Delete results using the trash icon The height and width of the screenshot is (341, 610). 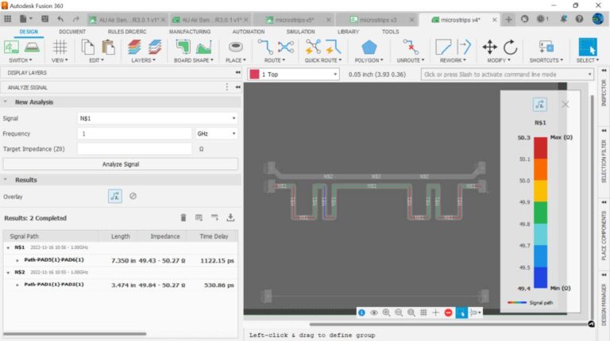(183, 217)
